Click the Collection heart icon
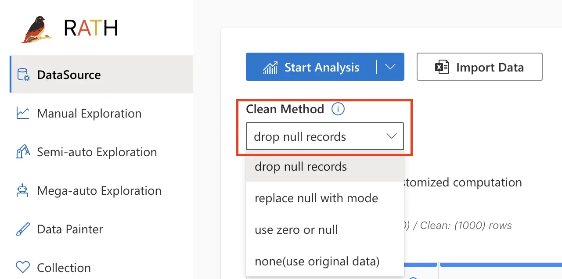 coord(23,267)
